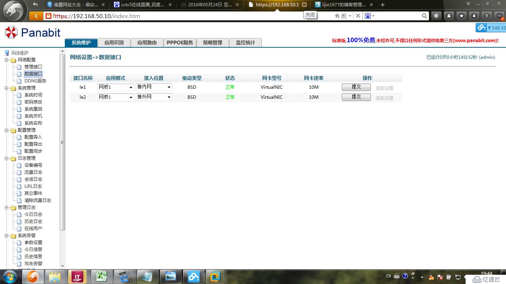Click the sidebar scrollbar up arrow
The height and width of the screenshot is (284, 506).
[62, 51]
